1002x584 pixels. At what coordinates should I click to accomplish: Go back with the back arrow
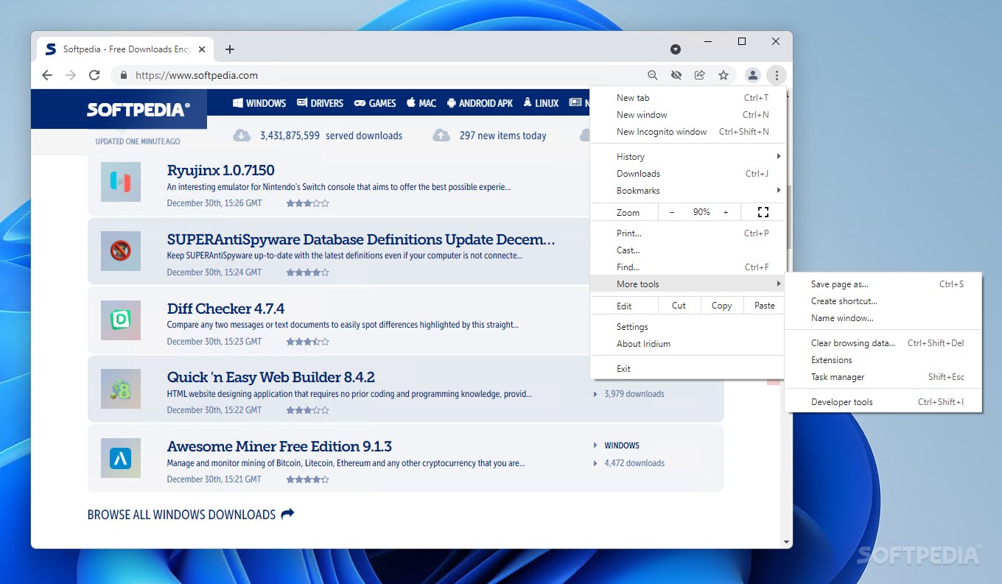(x=47, y=75)
